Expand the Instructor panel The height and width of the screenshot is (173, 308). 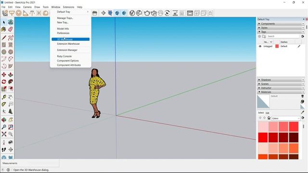[281, 88]
